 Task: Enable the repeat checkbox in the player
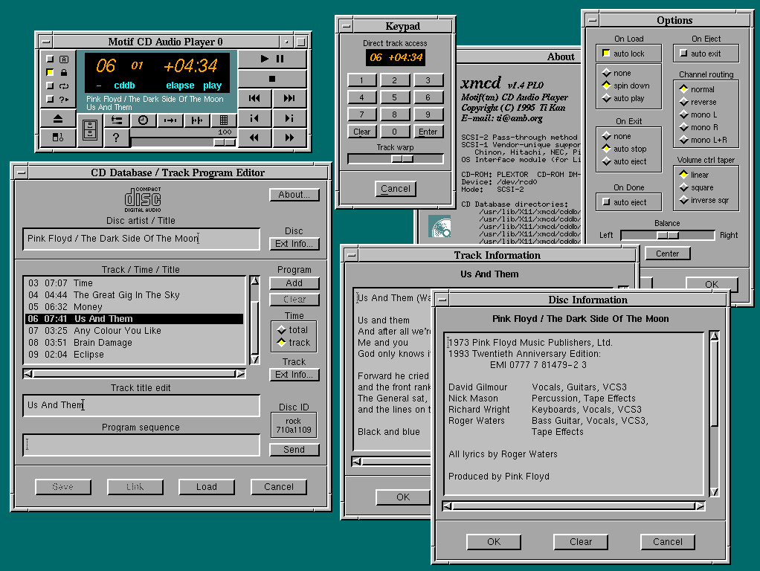point(51,86)
